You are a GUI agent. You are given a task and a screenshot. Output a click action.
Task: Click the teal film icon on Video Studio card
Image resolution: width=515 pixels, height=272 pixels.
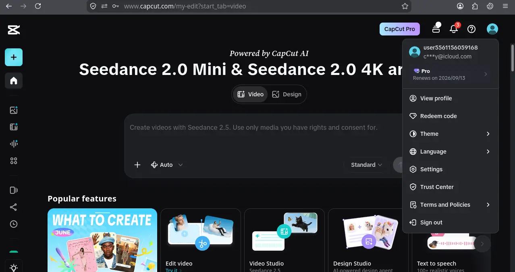[284, 231]
